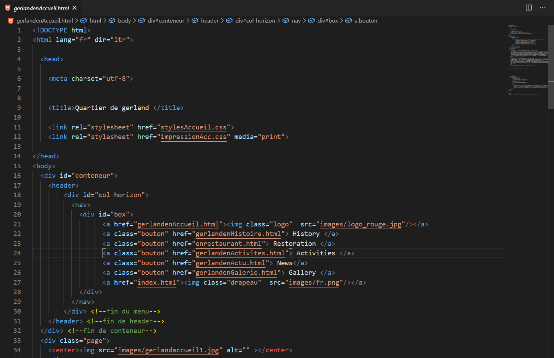
Task: Click the '<!--fin du menu-->' comment
Action: (126, 311)
